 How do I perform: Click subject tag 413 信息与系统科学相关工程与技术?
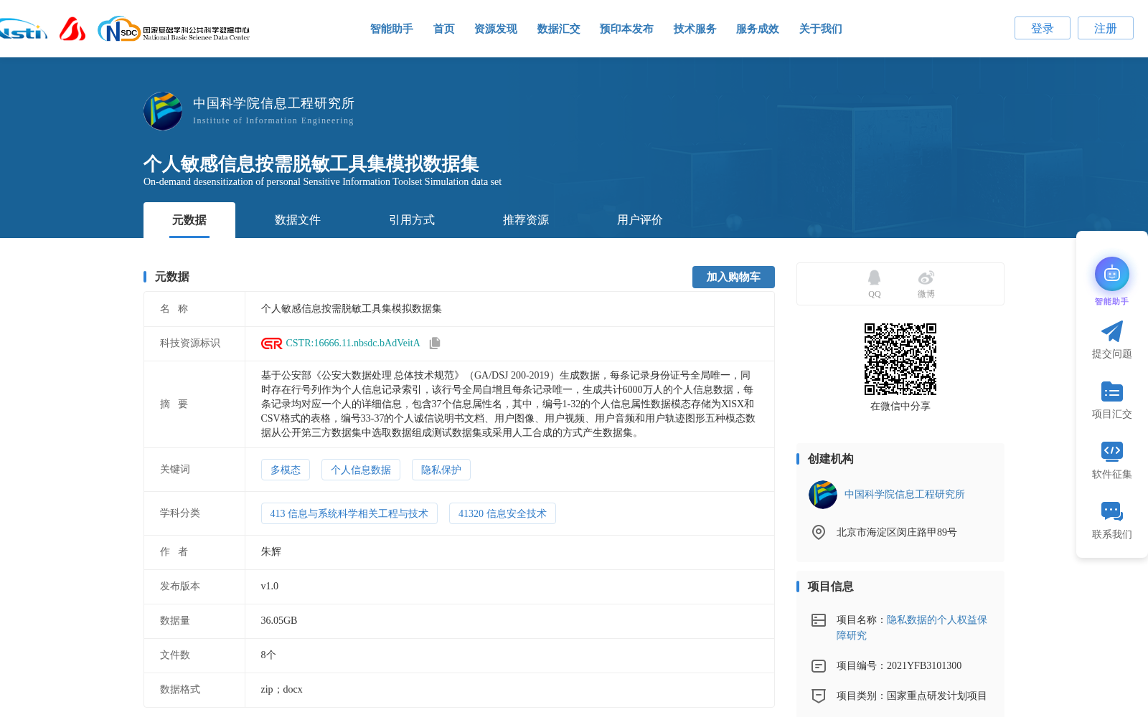pyautogui.click(x=349, y=513)
